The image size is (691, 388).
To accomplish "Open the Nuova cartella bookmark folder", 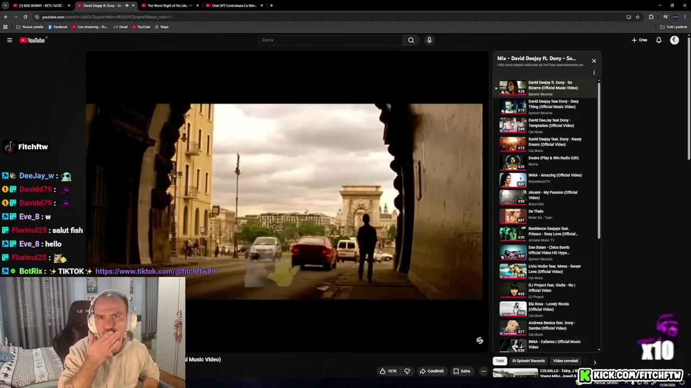I will pos(30,27).
